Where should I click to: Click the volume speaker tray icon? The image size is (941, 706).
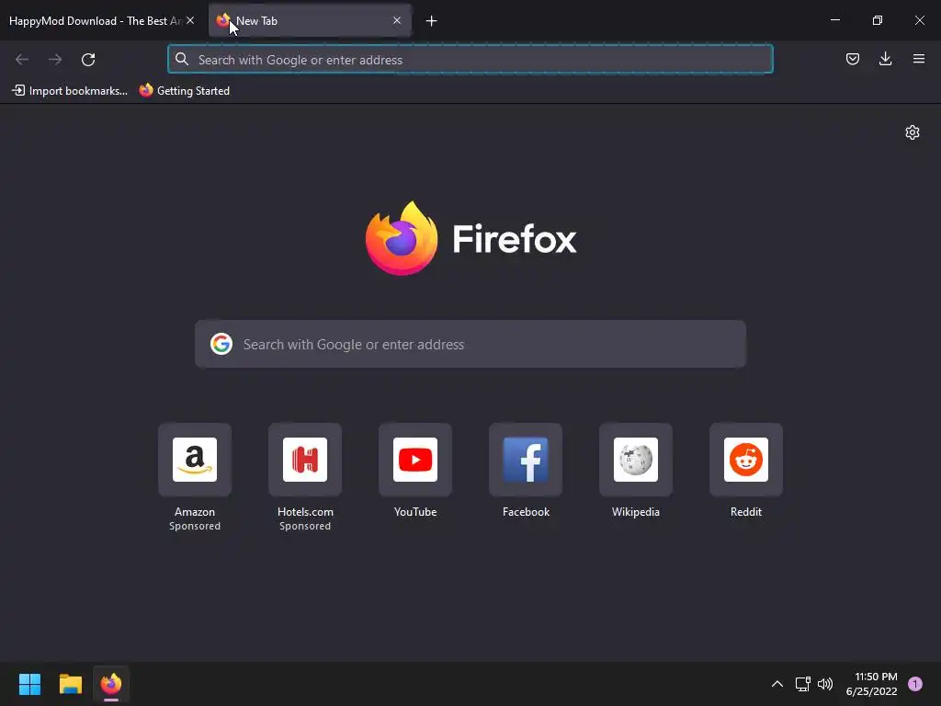point(825,684)
